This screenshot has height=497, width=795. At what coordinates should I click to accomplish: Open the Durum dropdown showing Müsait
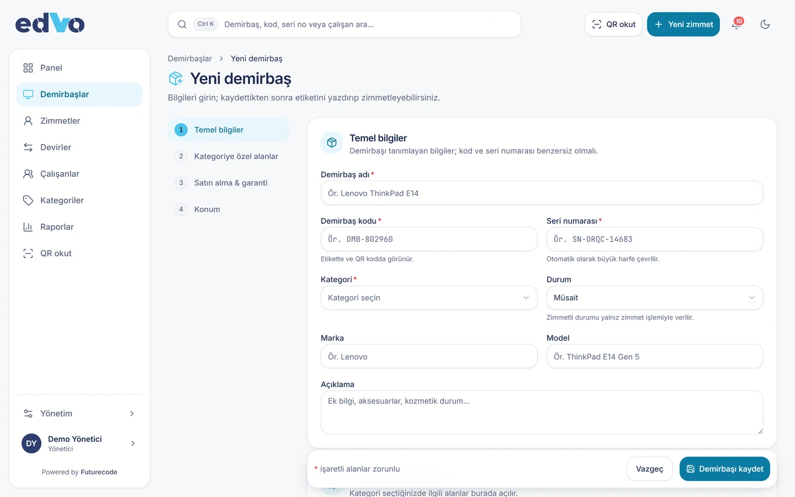pos(655,298)
